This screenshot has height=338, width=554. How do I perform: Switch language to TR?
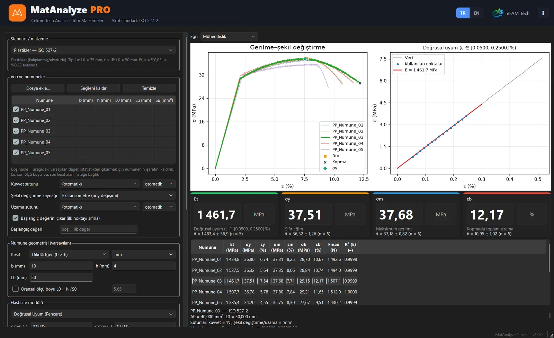click(463, 13)
